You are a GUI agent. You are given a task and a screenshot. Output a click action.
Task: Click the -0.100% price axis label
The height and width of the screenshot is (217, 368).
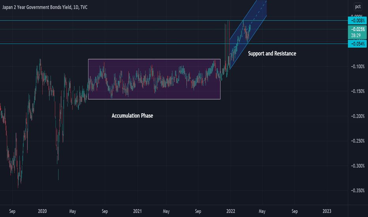(358, 66)
